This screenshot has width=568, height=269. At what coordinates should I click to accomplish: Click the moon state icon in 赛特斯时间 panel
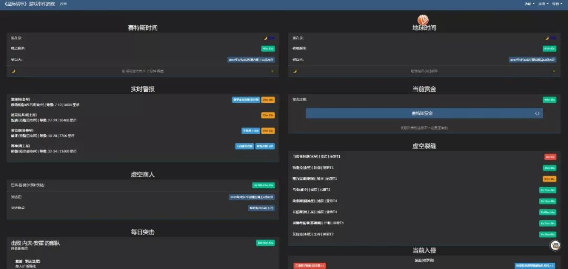[x=266, y=38]
